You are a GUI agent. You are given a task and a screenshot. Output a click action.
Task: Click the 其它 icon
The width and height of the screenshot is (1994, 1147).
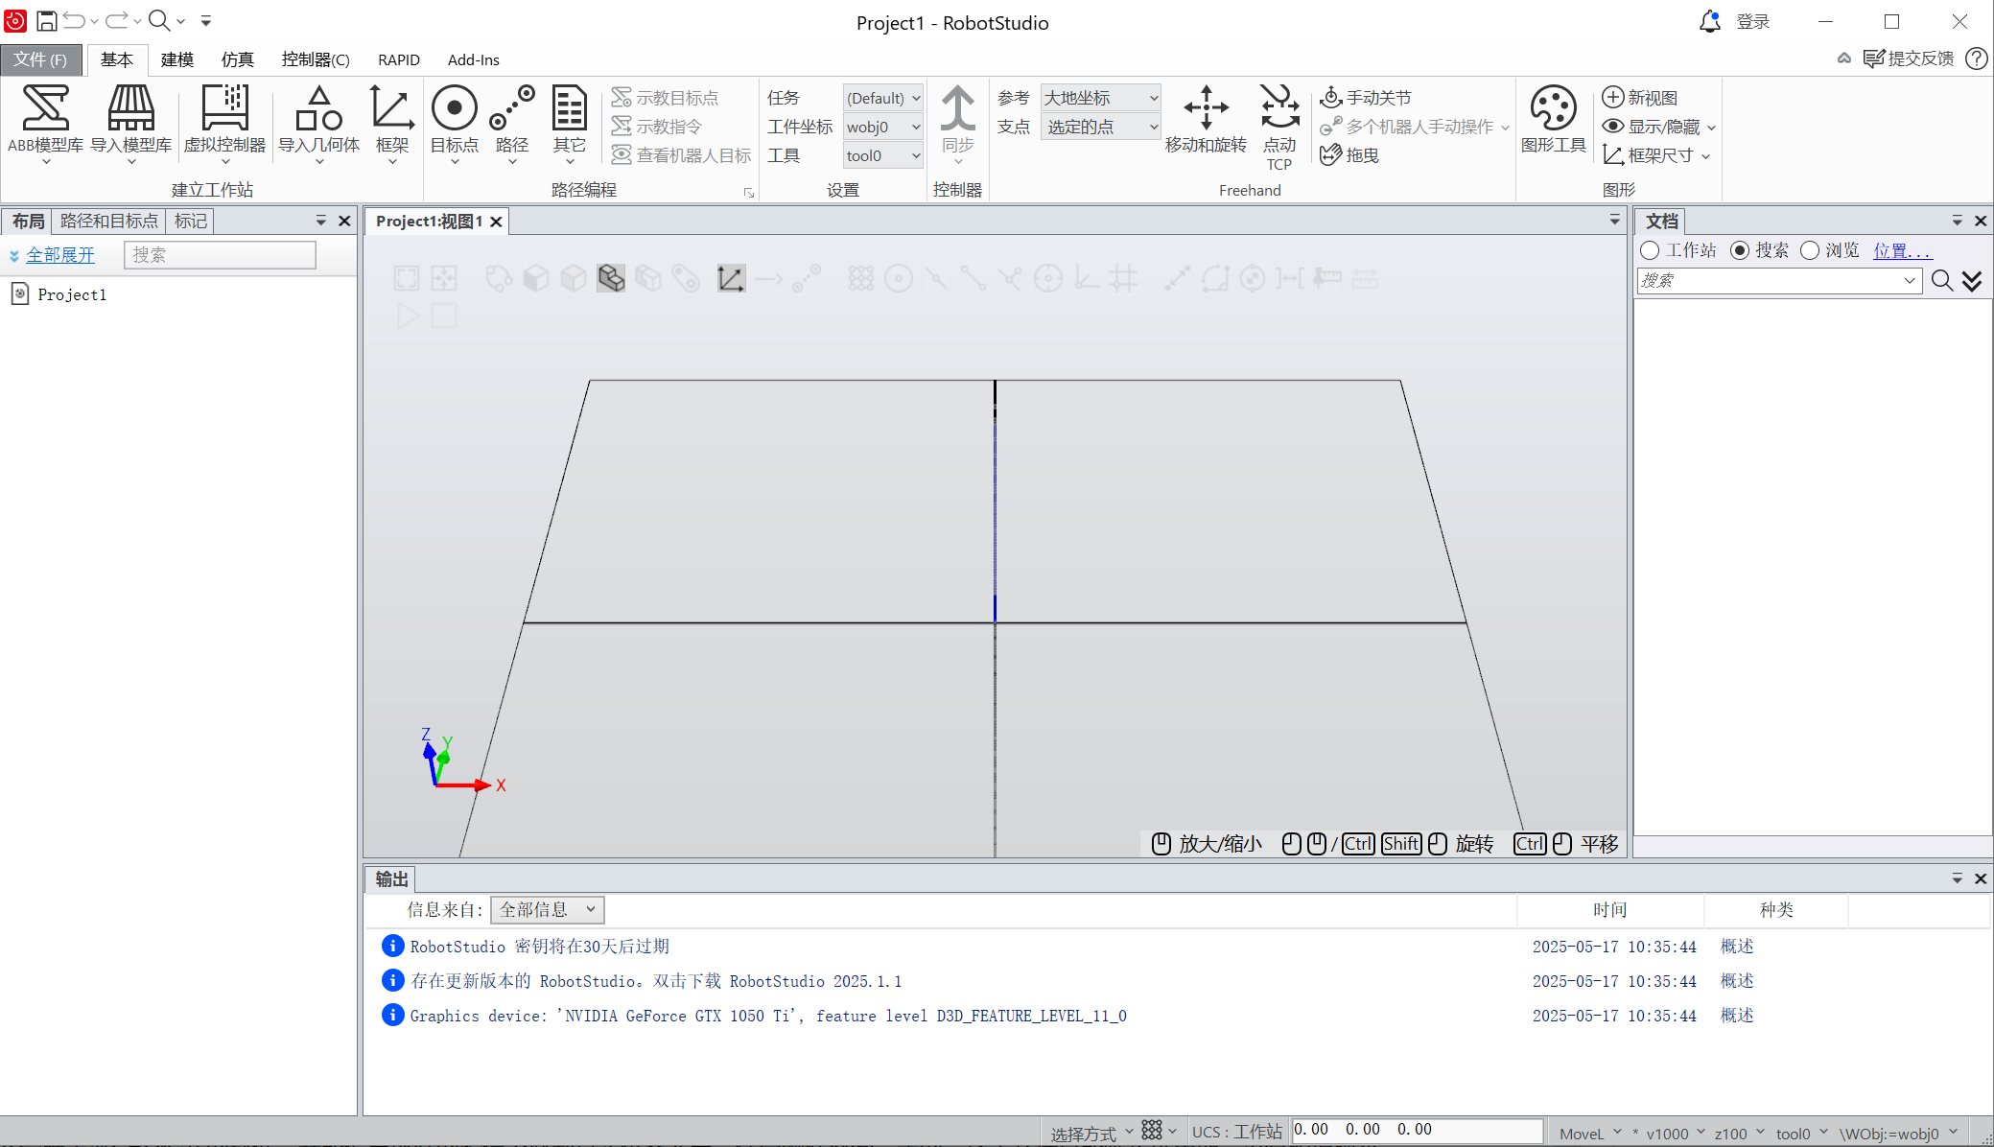tap(570, 123)
